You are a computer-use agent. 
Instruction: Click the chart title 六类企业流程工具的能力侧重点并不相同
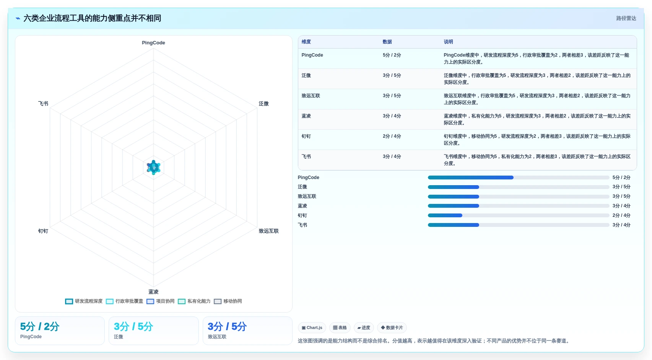92,18
